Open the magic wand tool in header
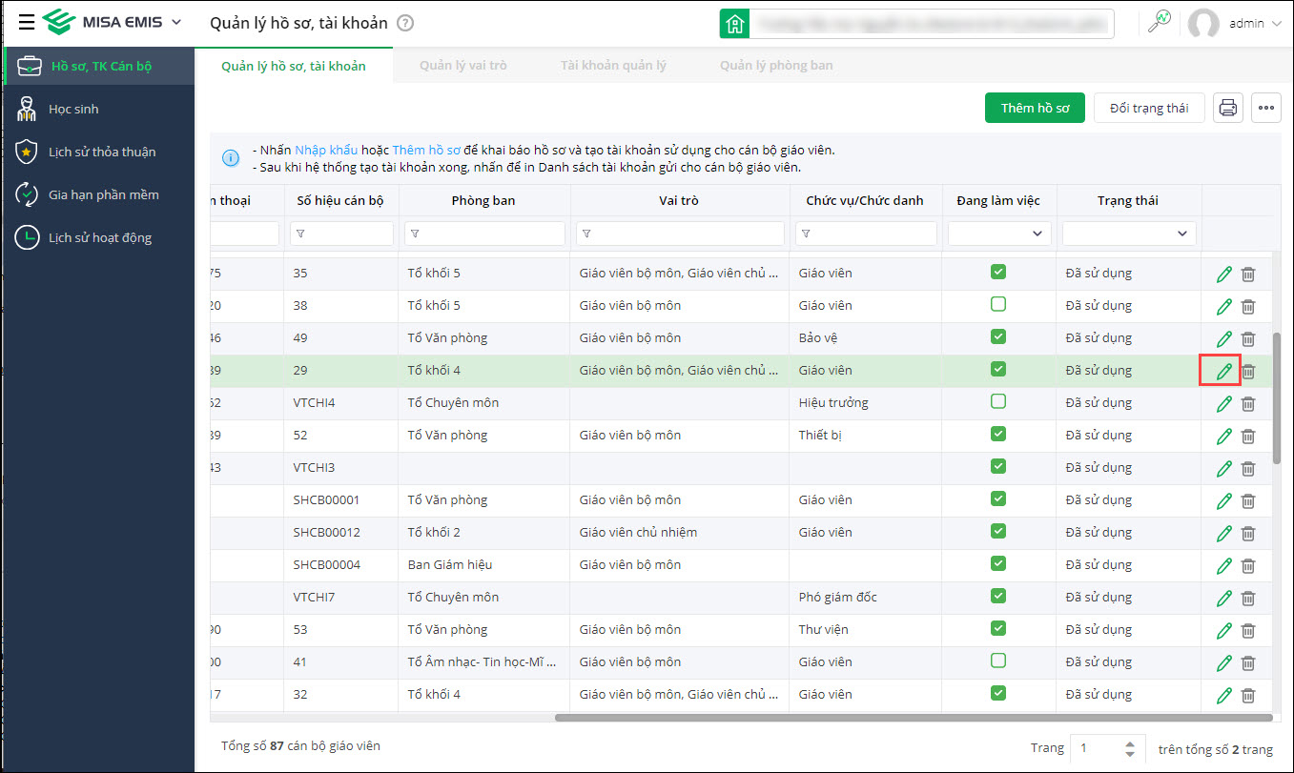 click(1160, 22)
